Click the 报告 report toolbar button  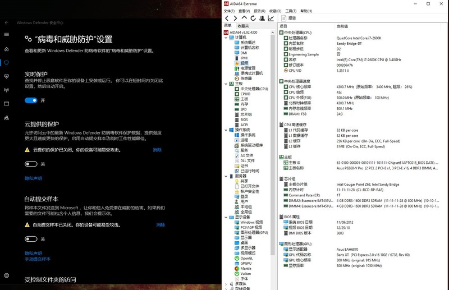(x=288, y=18)
